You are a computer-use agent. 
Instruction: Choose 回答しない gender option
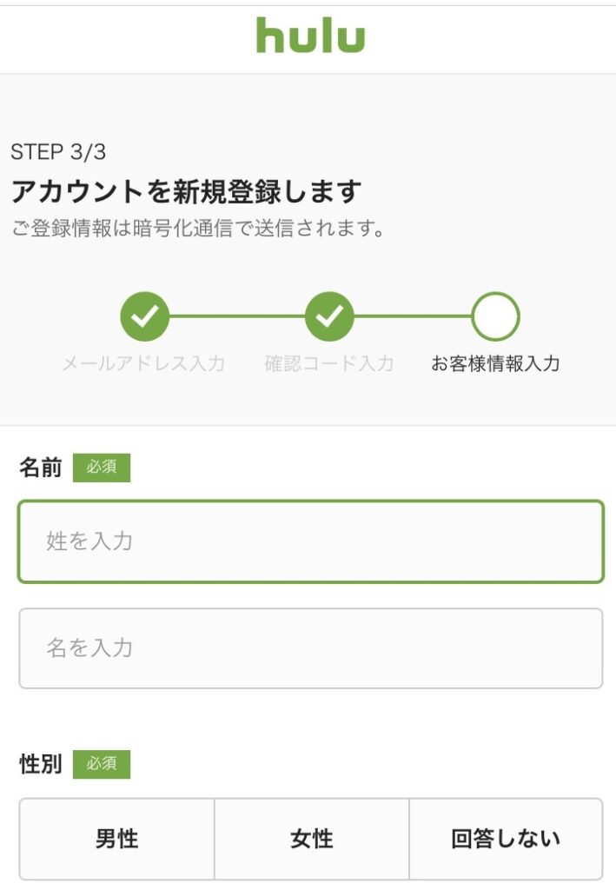(506, 839)
